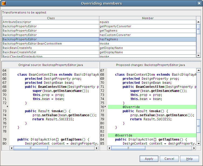Click super(bean.getInstanceName()) line in proposed changes
The width and height of the screenshot is (203, 166).
pos(159,91)
